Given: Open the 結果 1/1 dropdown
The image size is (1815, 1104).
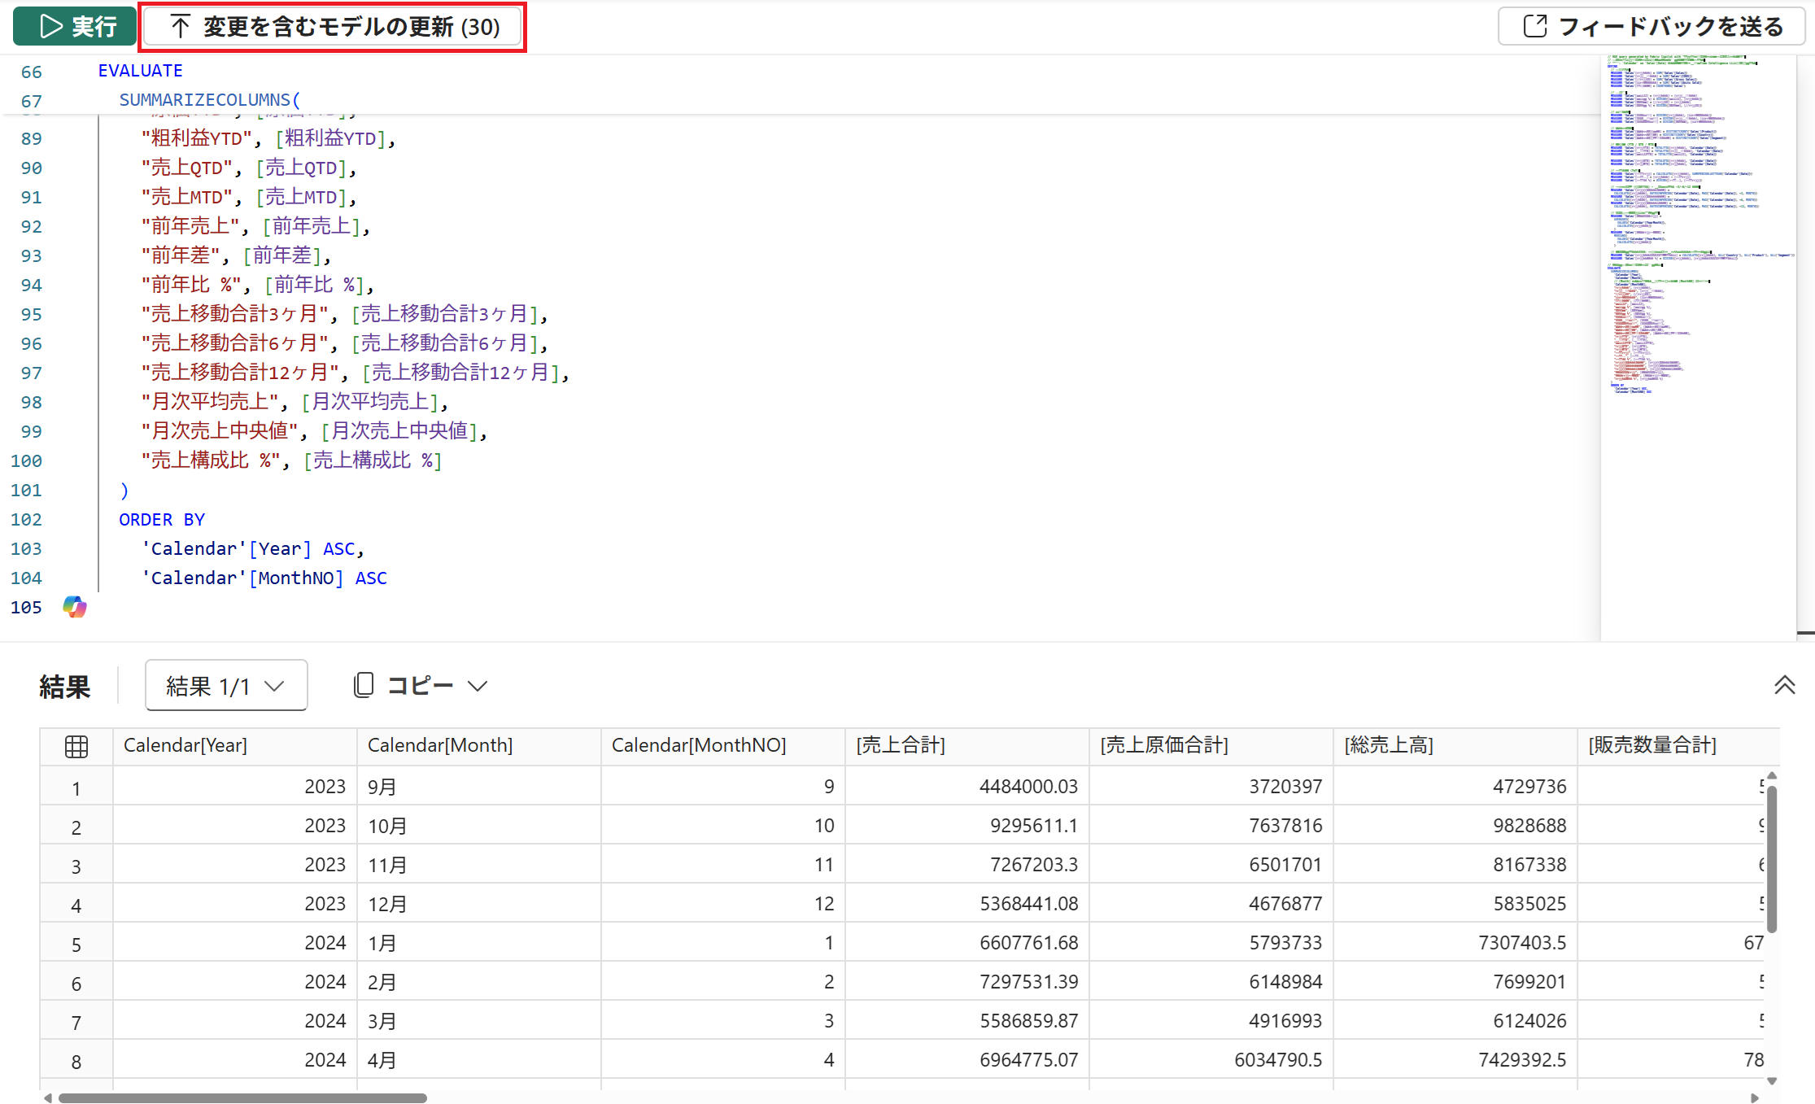Looking at the screenshot, I should click(x=225, y=686).
